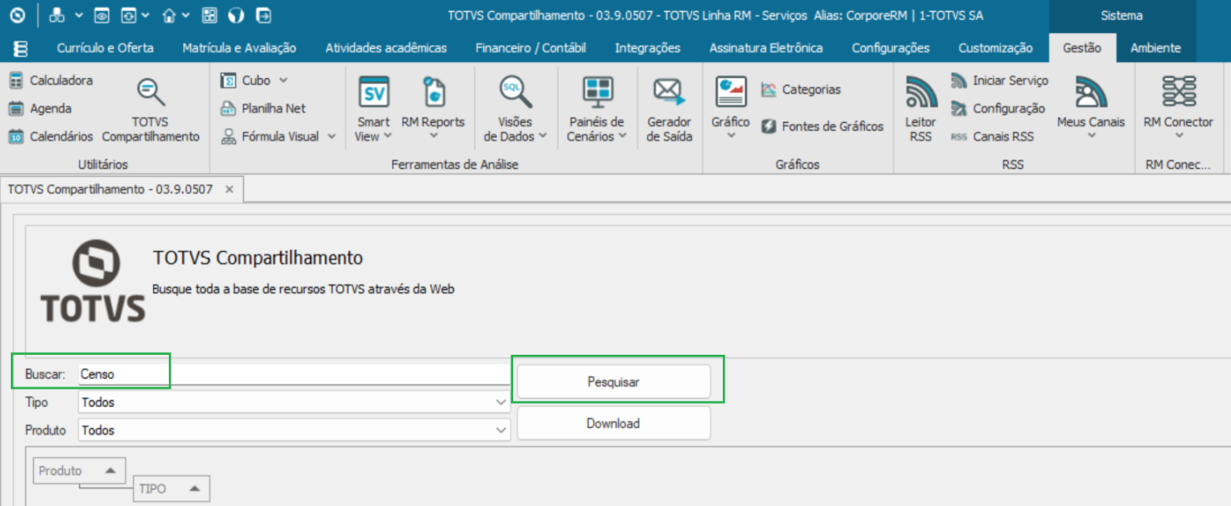Expand the Smart View dropdown arrow
The image size is (1231, 506).
388,136
